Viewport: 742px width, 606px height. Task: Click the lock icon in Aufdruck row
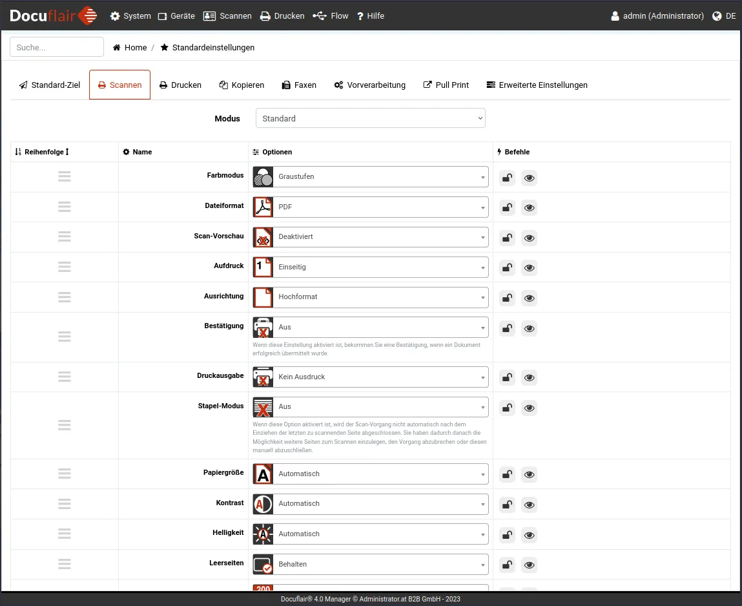pyautogui.click(x=508, y=267)
